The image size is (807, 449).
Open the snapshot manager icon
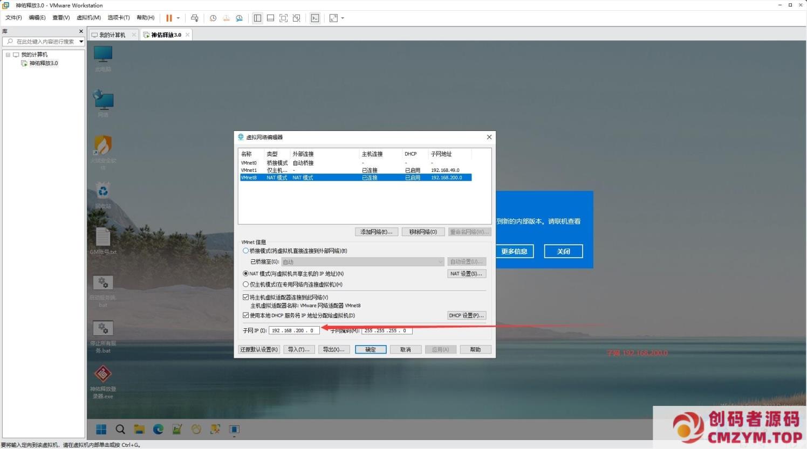239,18
